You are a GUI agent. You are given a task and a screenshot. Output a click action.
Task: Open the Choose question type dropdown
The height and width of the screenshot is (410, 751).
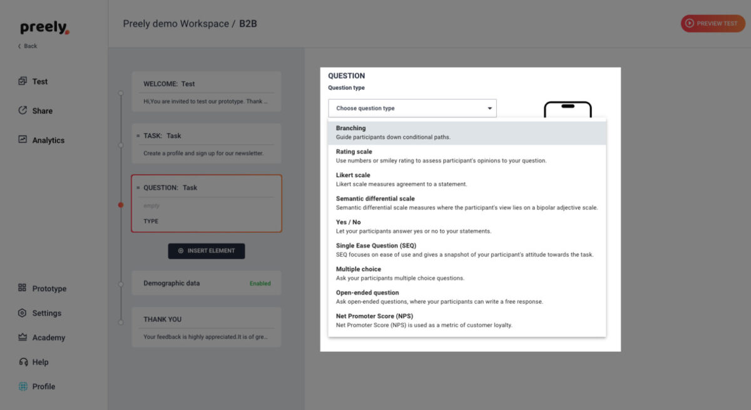pos(412,108)
